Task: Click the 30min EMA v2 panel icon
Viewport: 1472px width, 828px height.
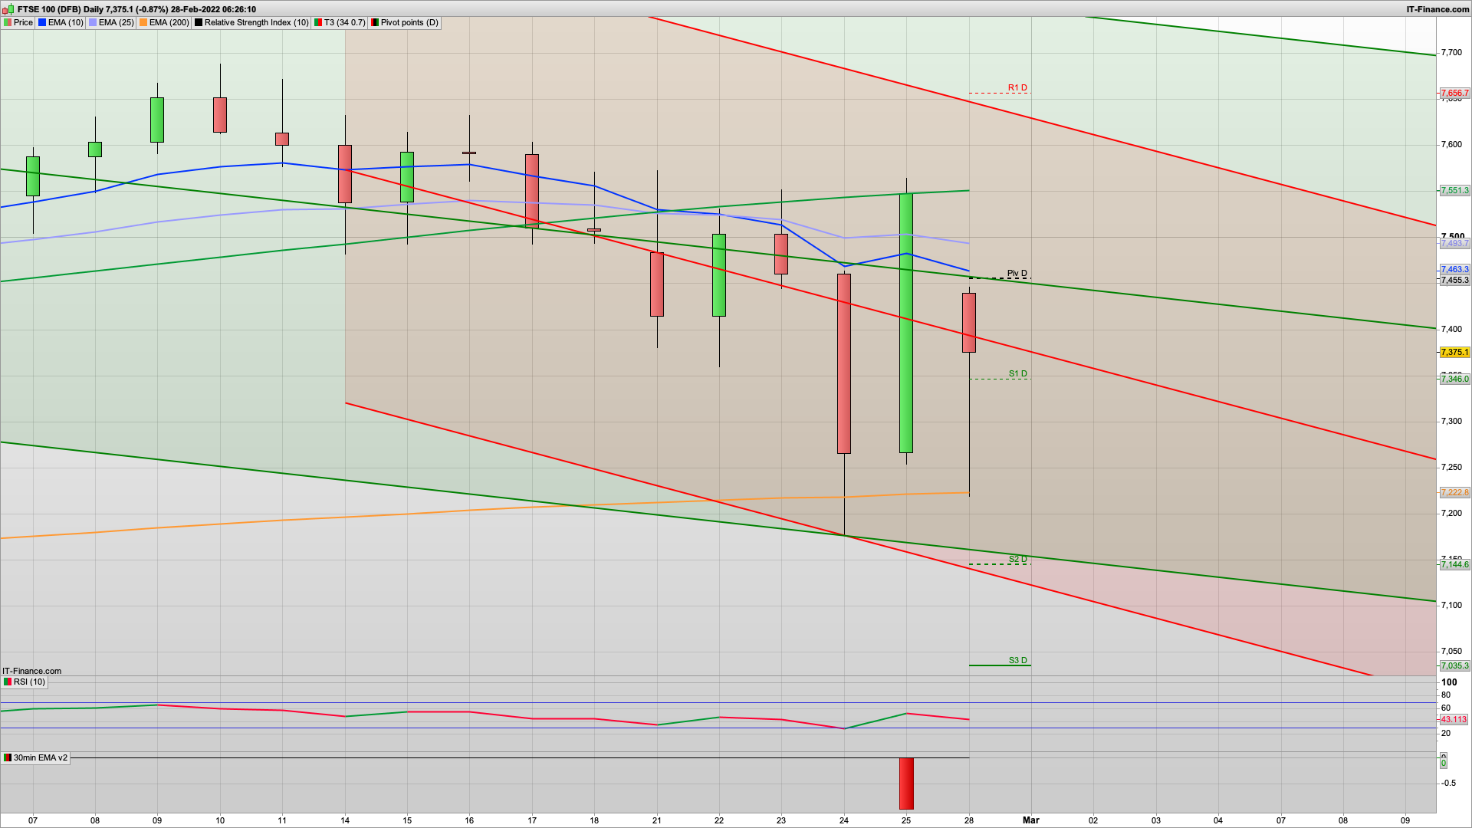Action: 8,757
